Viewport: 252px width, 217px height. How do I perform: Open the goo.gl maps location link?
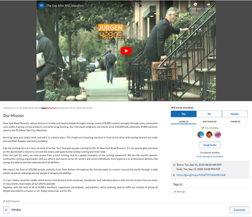pyautogui.click(x=201, y=175)
